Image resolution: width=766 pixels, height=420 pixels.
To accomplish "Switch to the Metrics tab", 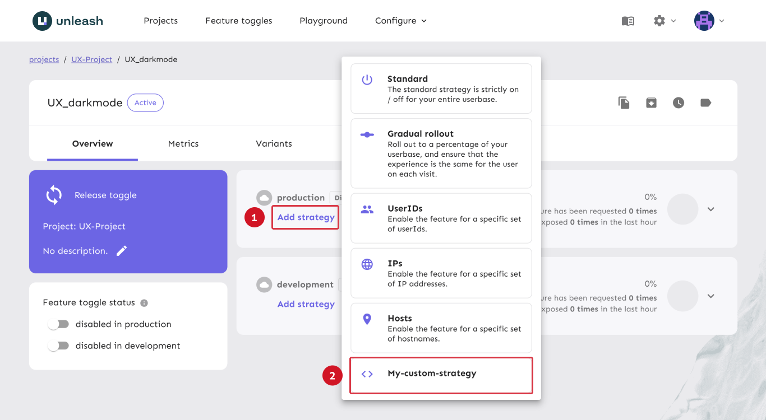I will (x=183, y=144).
